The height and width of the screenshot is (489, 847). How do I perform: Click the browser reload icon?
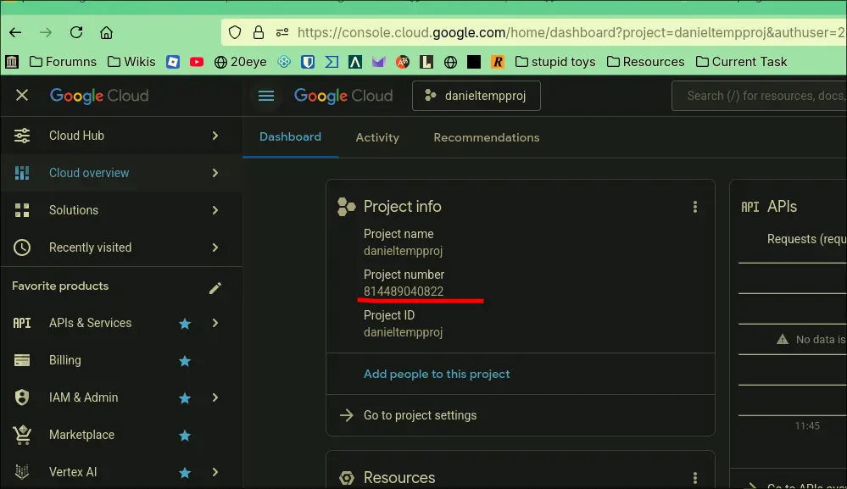(76, 33)
